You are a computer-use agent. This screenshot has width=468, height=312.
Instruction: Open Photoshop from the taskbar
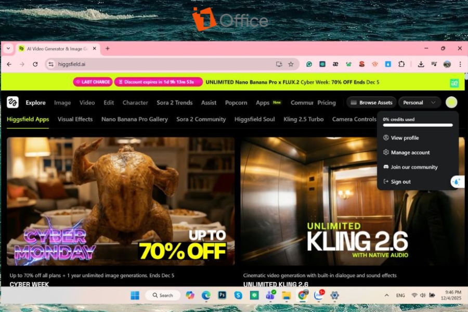click(x=222, y=295)
